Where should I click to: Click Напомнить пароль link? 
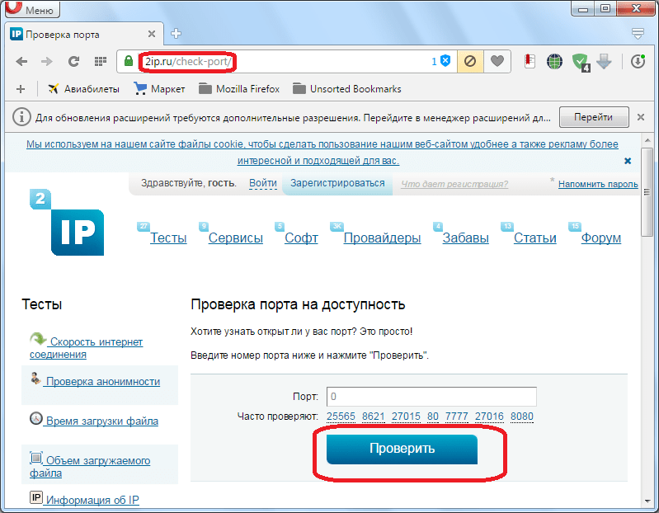pos(598,184)
